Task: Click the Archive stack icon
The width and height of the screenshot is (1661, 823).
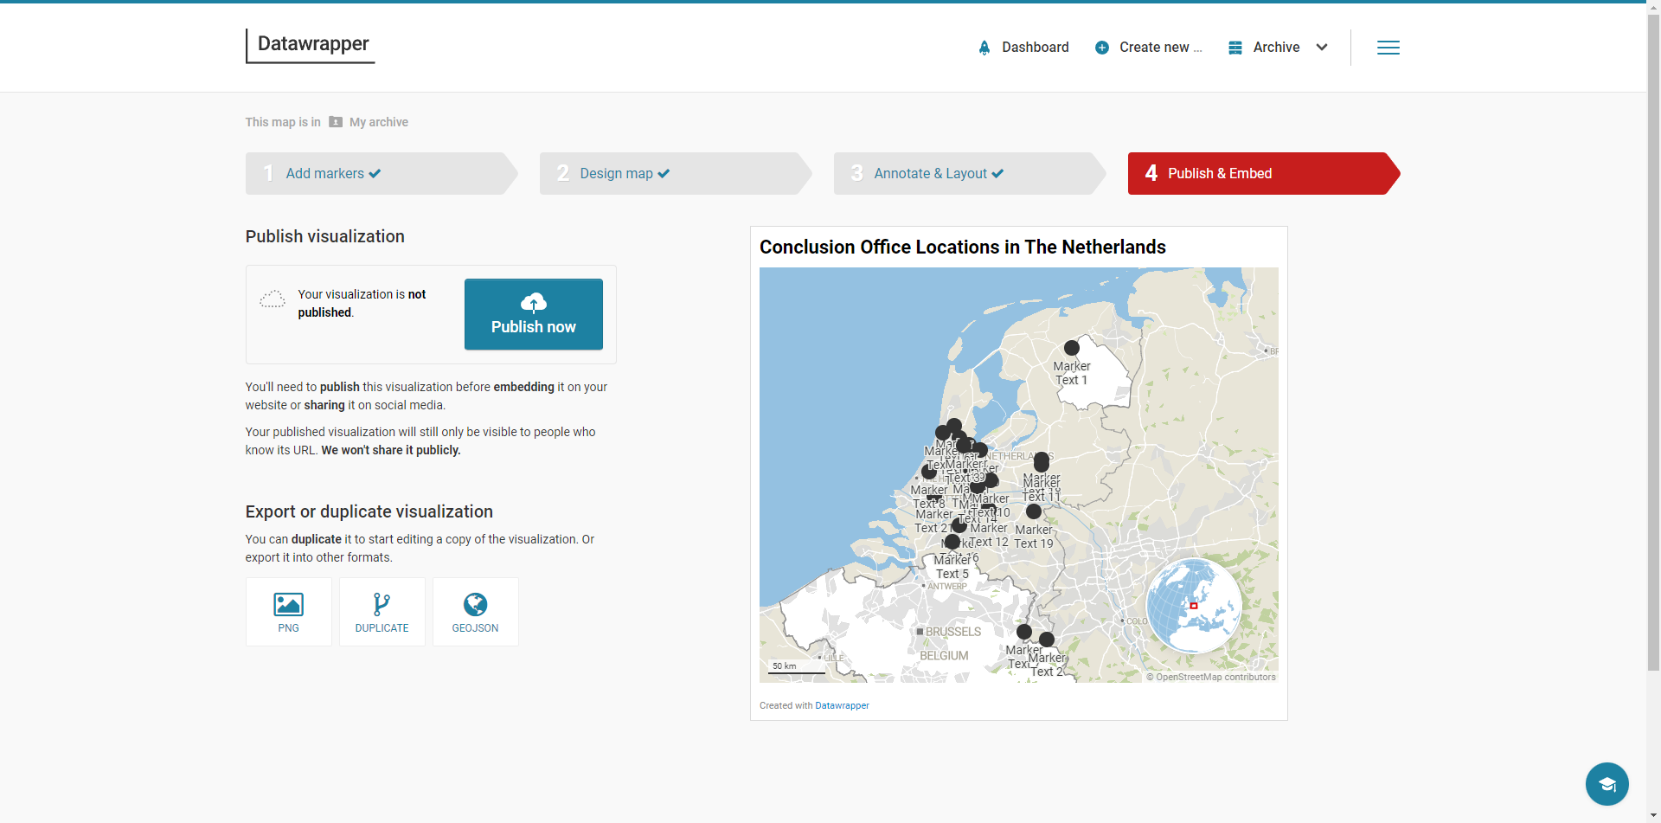Action: coord(1235,48)
